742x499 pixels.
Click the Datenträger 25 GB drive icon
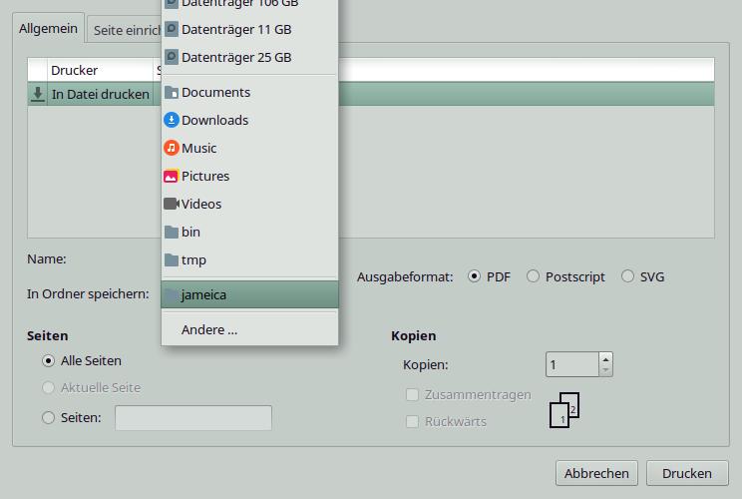pyautogui.click(x=172, y=57)
